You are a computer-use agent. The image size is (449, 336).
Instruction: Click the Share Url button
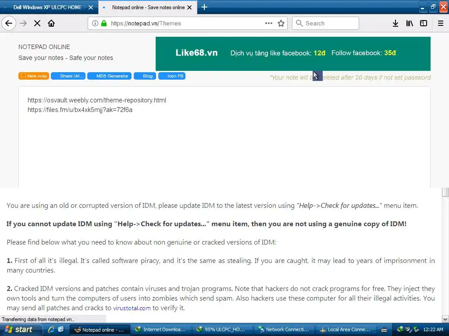68,76
